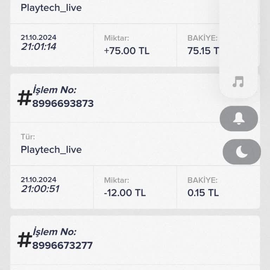Click the topmost Playtech_live entry

51,8
